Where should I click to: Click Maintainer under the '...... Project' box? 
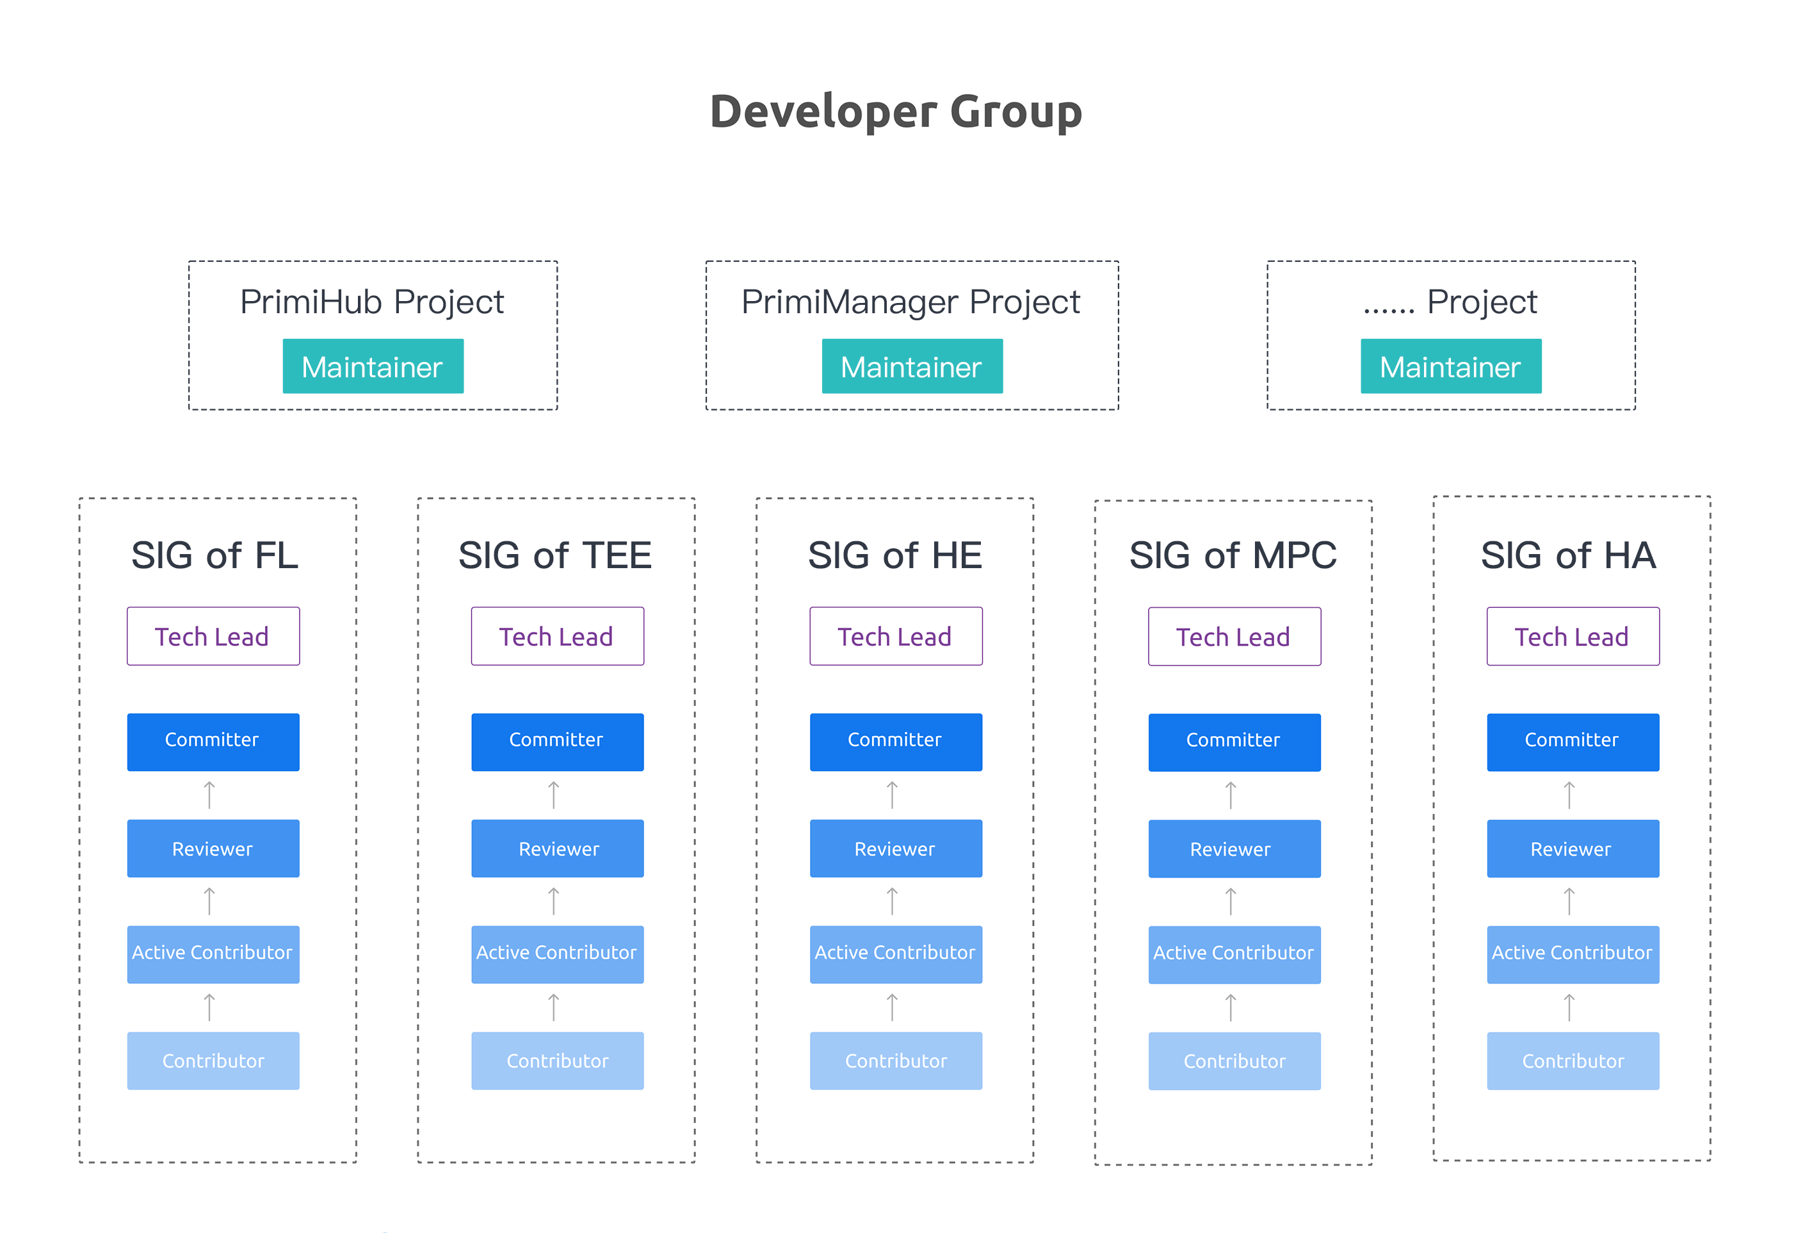point(1450,366)
